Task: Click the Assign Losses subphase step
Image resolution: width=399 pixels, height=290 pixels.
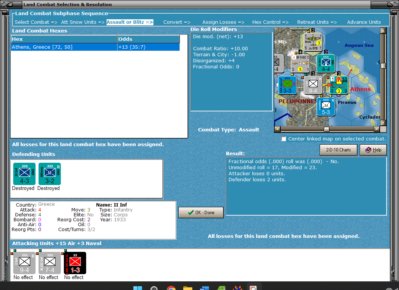Action: (223, 22)
